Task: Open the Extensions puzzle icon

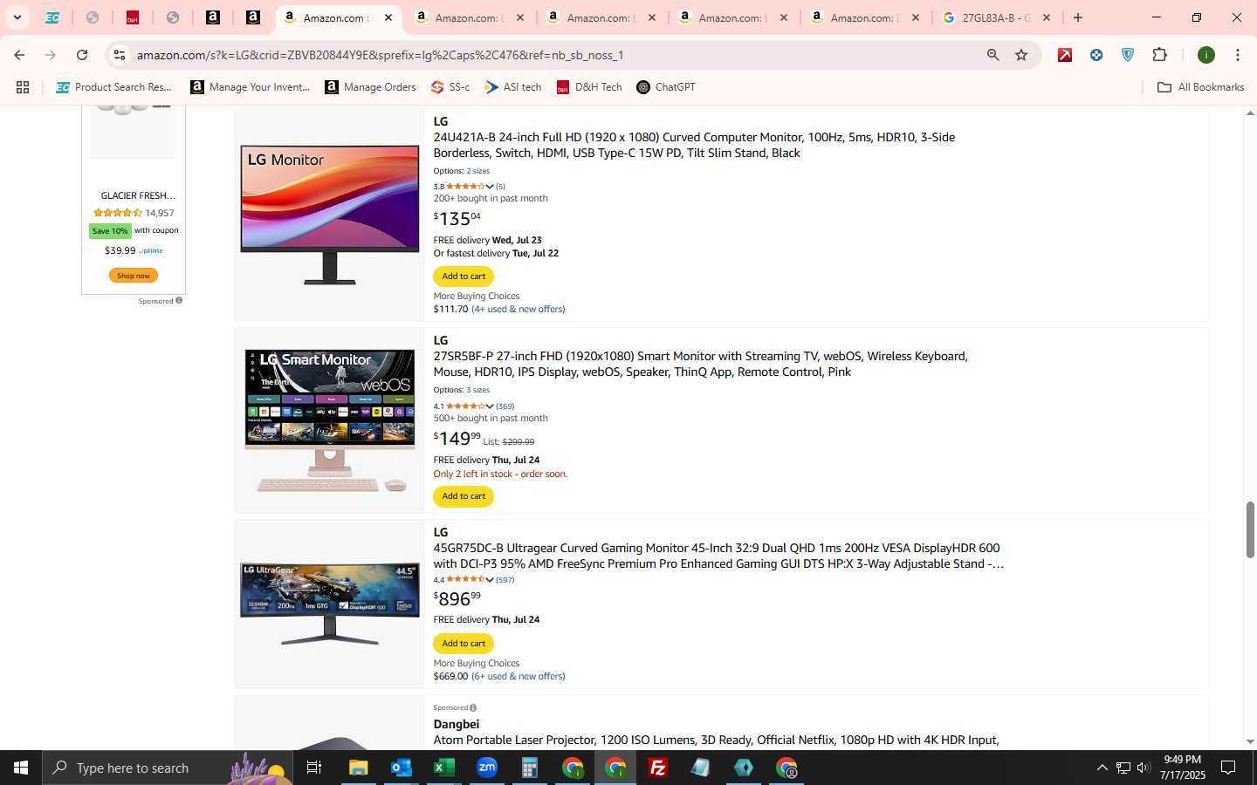Action: (1159, 55)
